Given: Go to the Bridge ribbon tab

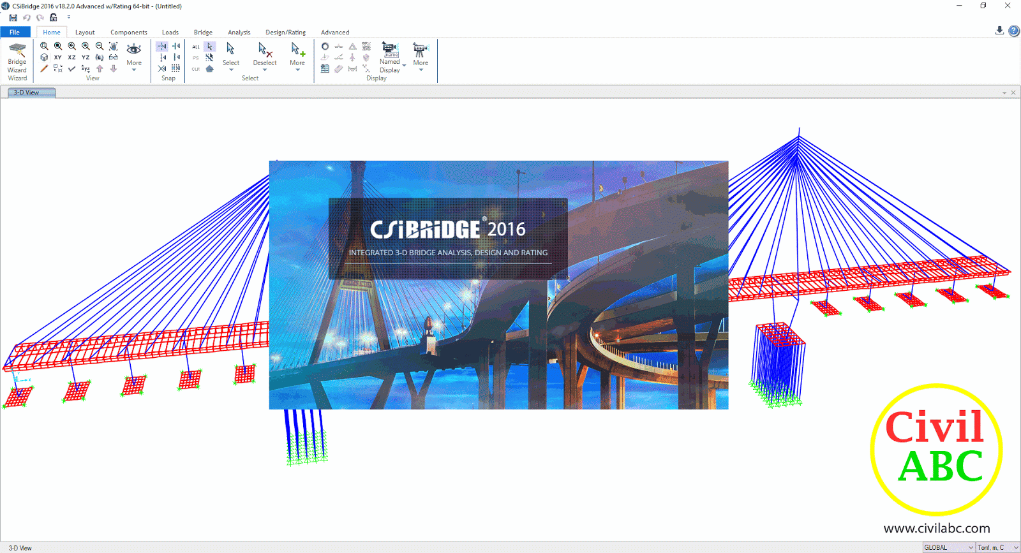Looking at the screenshot, I should (204, 32).
